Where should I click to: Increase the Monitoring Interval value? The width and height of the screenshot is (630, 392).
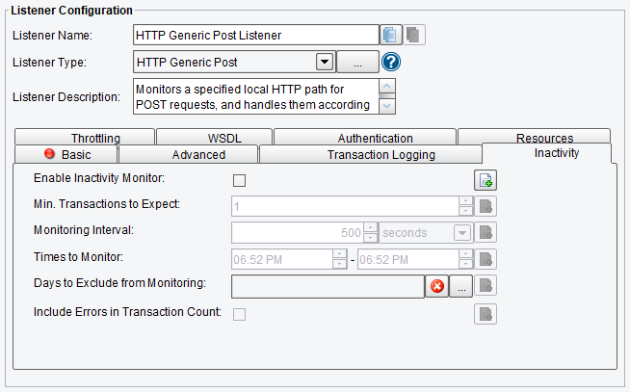click(371, 227)
